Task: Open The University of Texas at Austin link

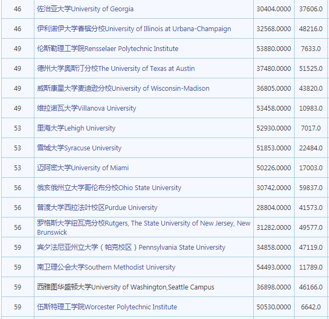Action: [x=116, y=69]
